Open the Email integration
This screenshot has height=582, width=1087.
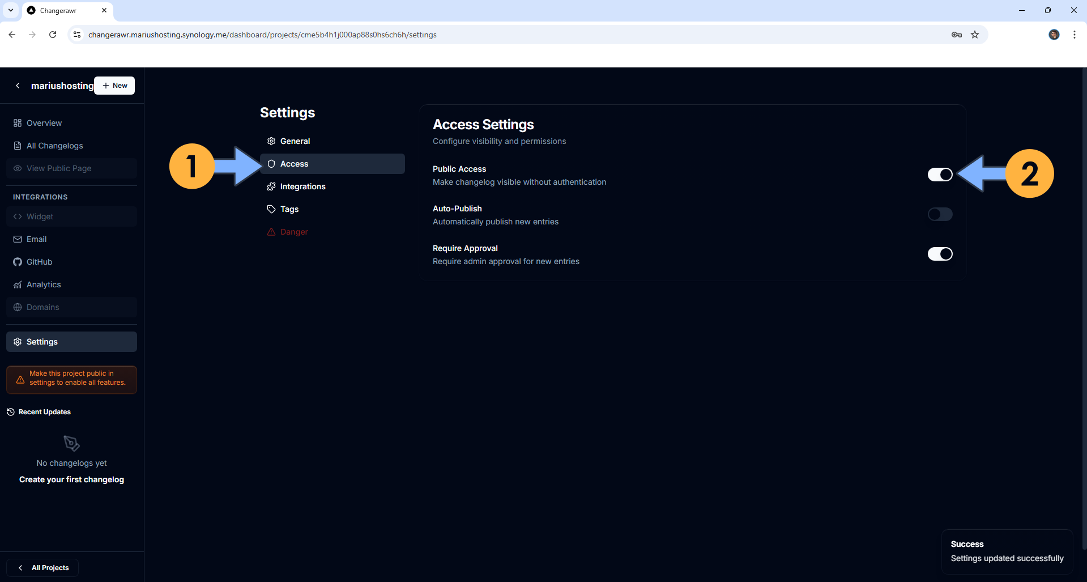coord(71,239)
